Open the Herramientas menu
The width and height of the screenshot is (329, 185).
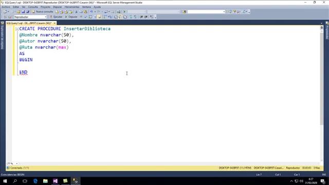click(x=72, y=7)
